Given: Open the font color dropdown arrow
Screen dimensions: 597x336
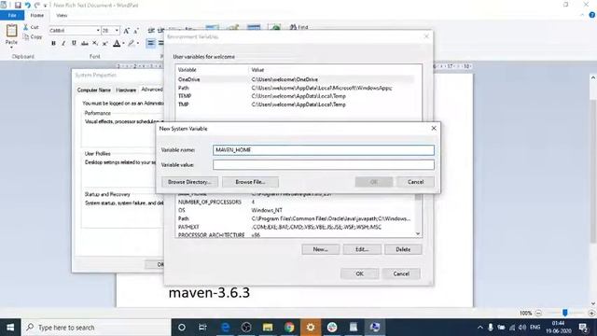Looking at the screenshot, I should [123, 44].
